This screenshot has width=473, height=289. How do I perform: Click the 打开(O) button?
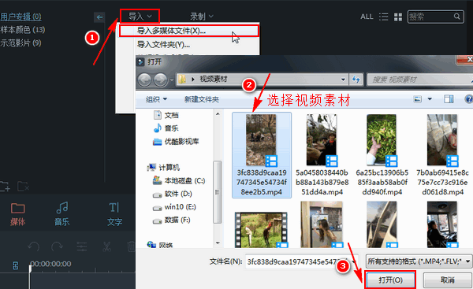coord(390,280)
